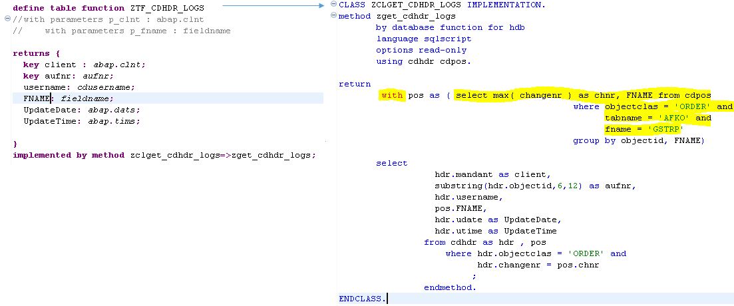Click 'options read-only' line
This screenshot has height=306, width=734.
tap(421, 50)
